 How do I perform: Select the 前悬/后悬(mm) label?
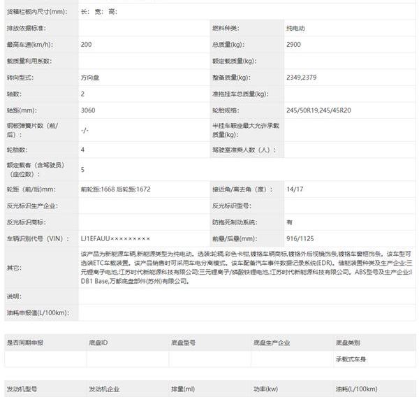(x=235, y=238)
